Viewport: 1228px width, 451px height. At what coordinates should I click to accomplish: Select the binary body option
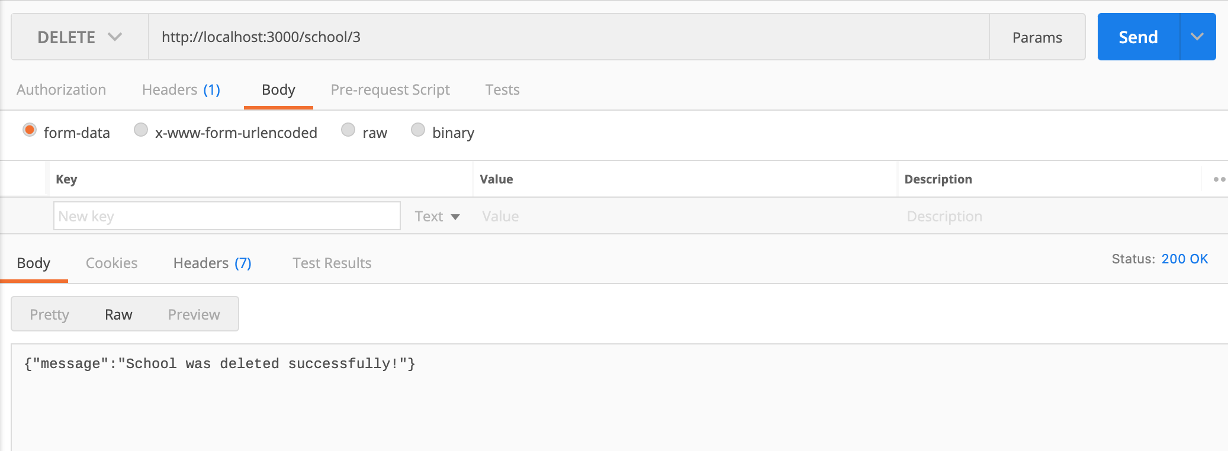(418, 130)
